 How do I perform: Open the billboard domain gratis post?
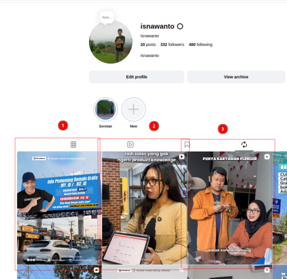click(59, 208)
